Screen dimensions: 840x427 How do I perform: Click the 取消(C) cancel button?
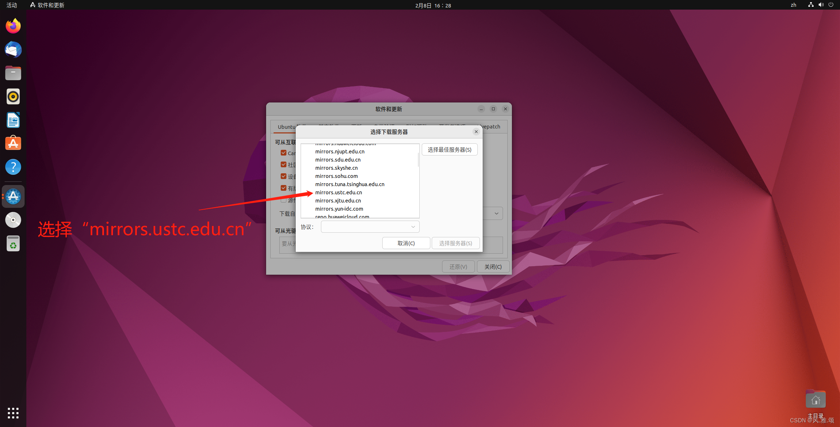click(406, 243)
